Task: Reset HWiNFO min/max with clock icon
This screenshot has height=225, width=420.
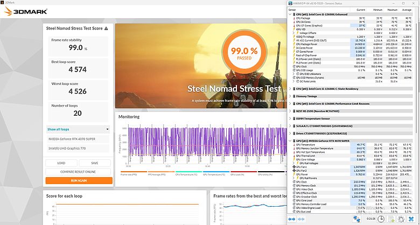Action: [380, 219]
